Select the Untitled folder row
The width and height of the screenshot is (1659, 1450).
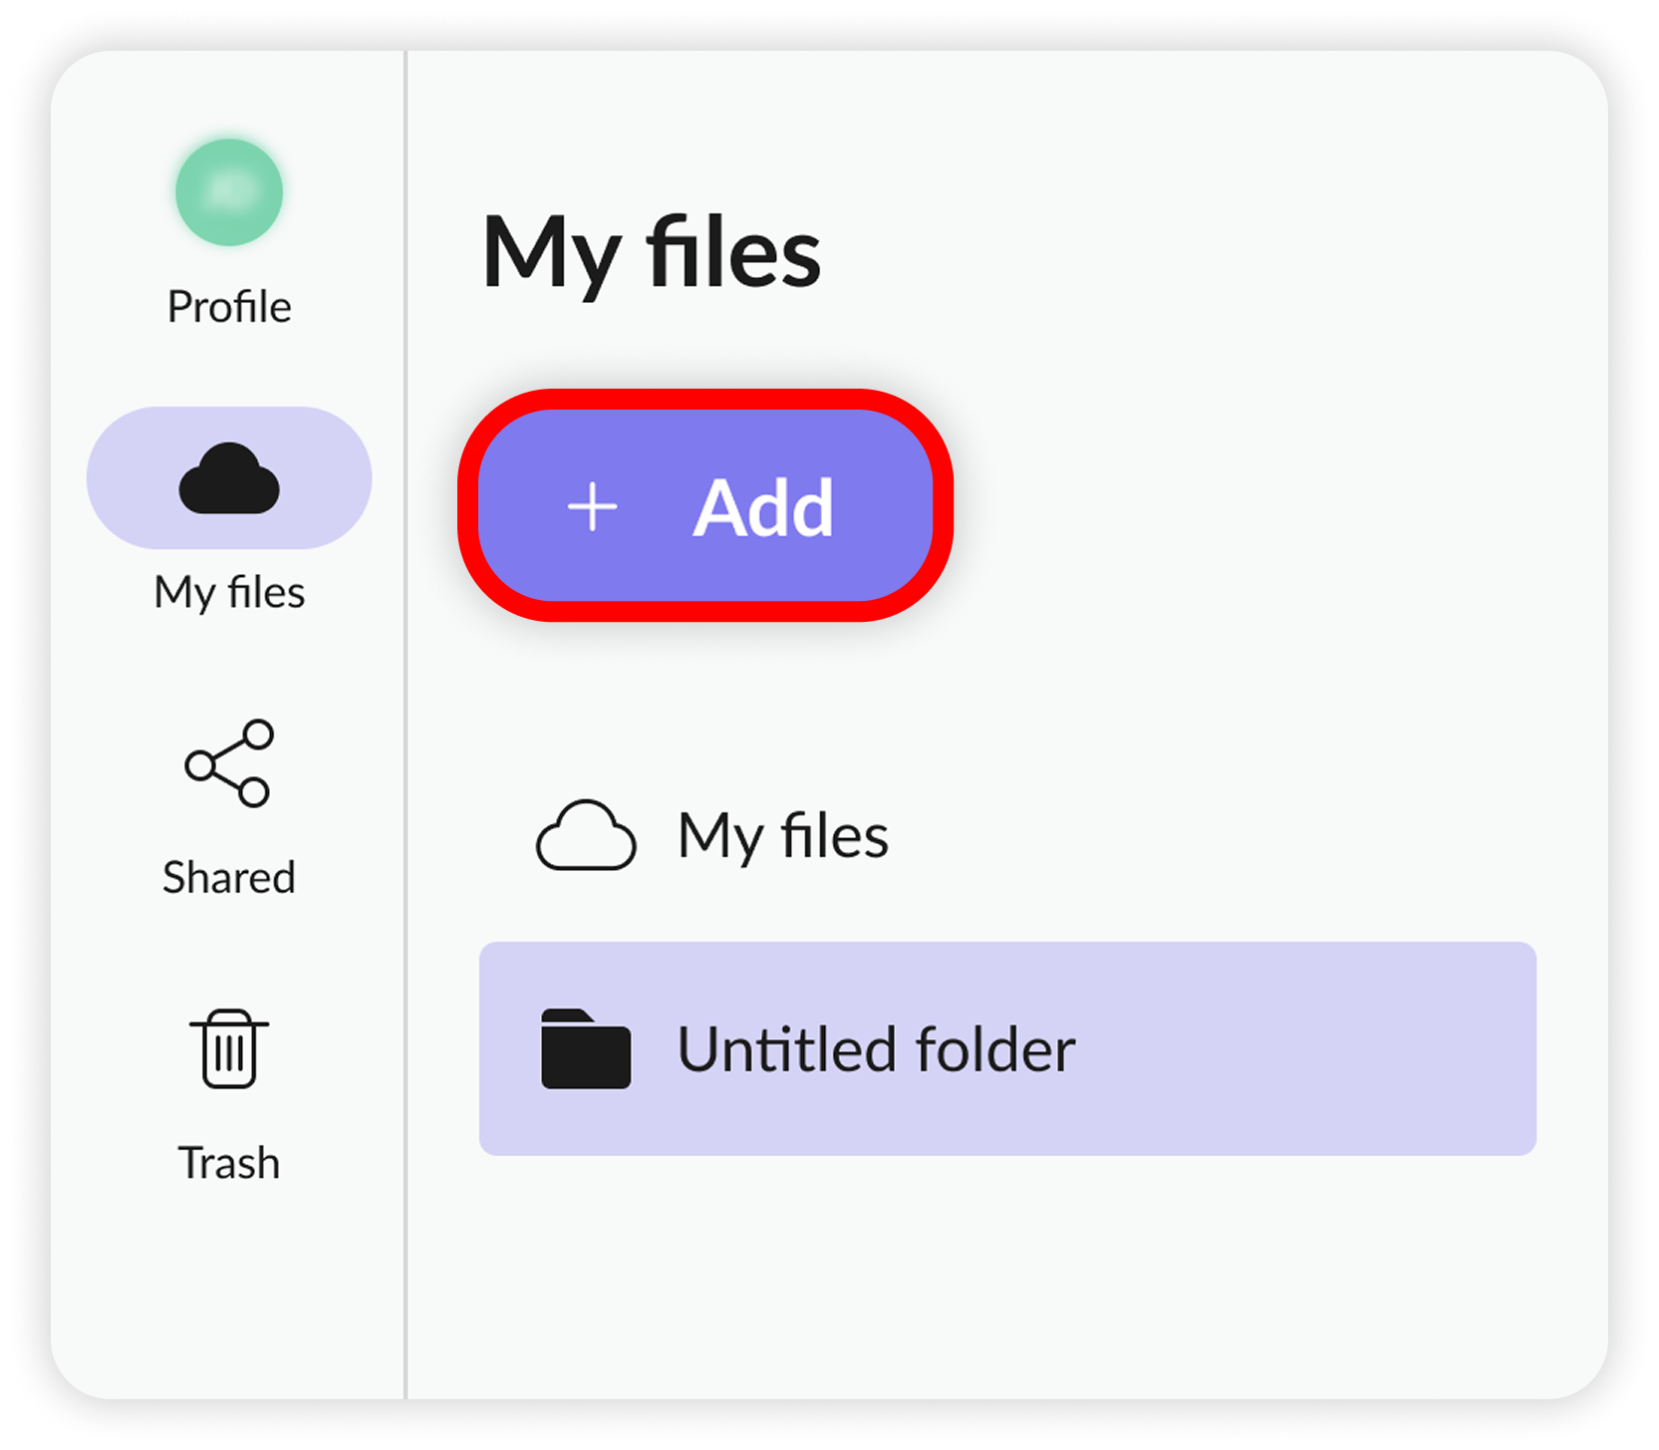coord(1007,1048)
